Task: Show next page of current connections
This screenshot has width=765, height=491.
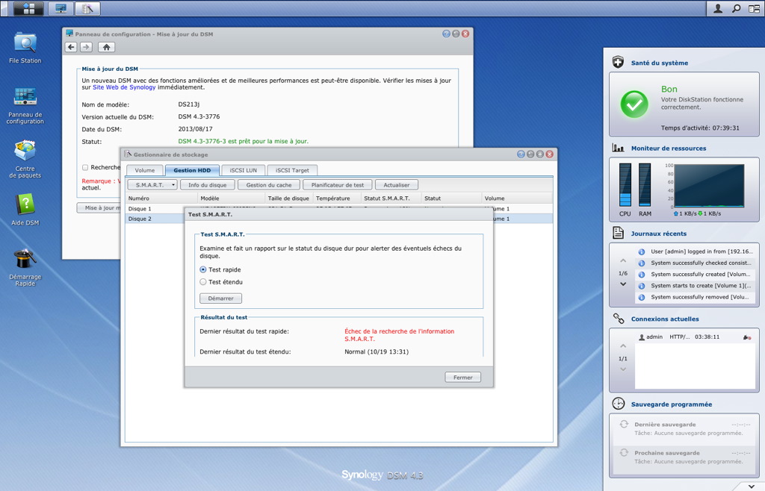Action: click(x=623, y=369)
